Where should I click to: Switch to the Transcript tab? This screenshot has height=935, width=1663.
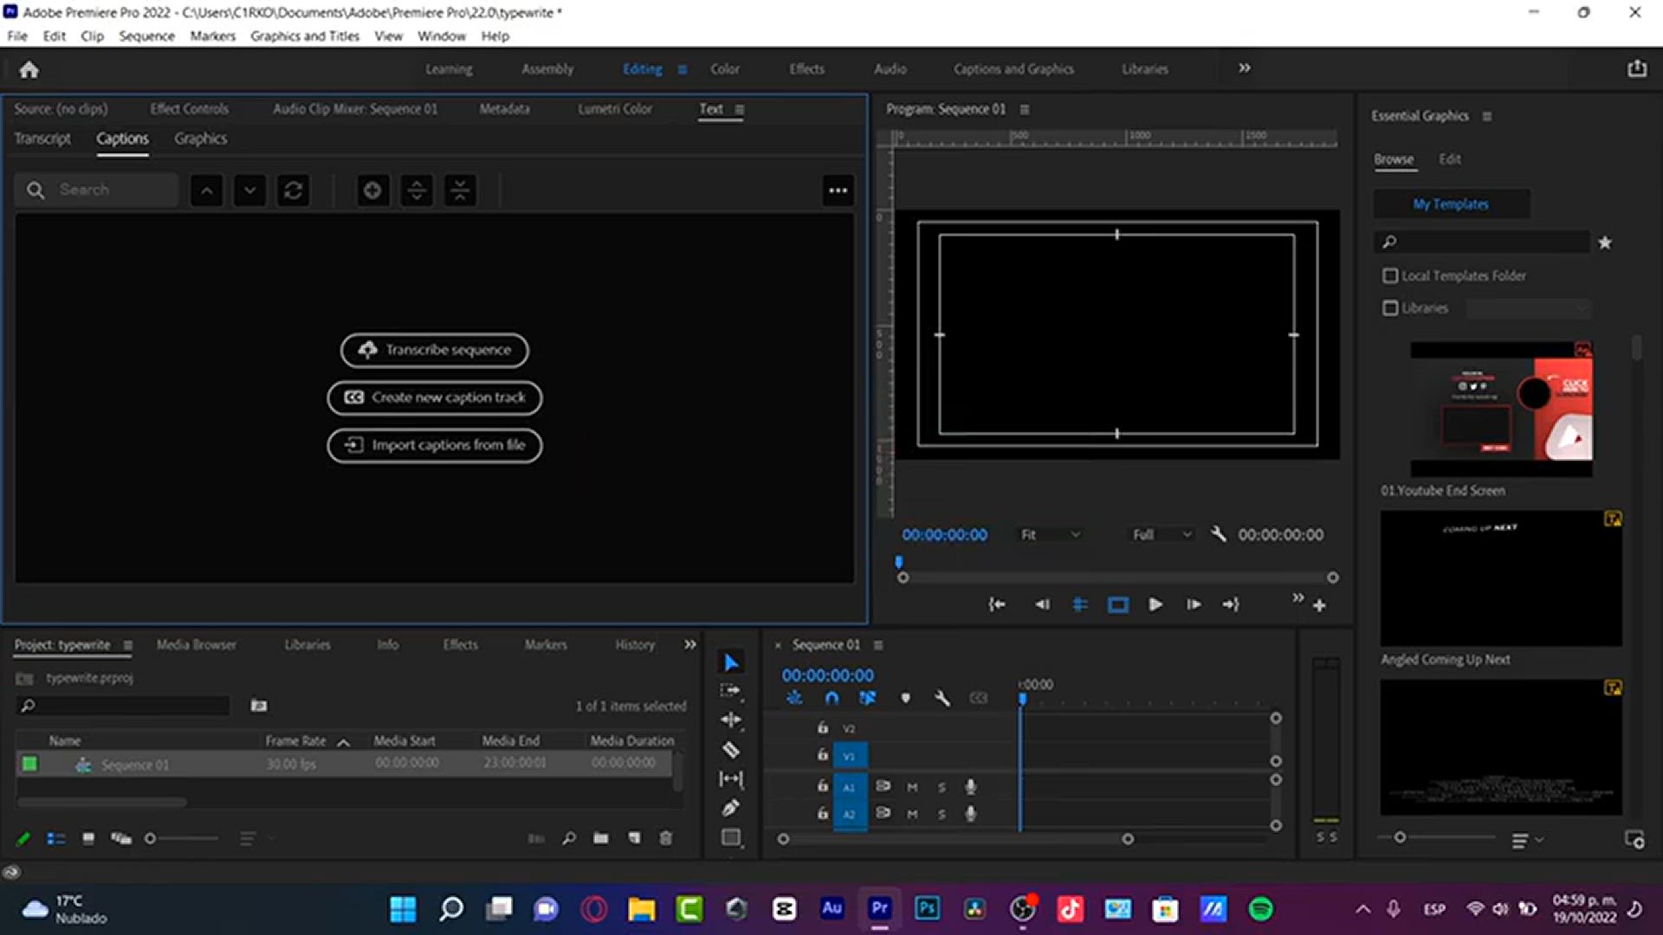42,139
